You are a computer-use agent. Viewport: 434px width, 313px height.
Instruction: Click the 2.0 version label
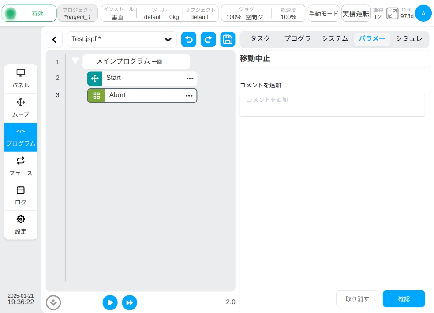[x=231, y=302]
